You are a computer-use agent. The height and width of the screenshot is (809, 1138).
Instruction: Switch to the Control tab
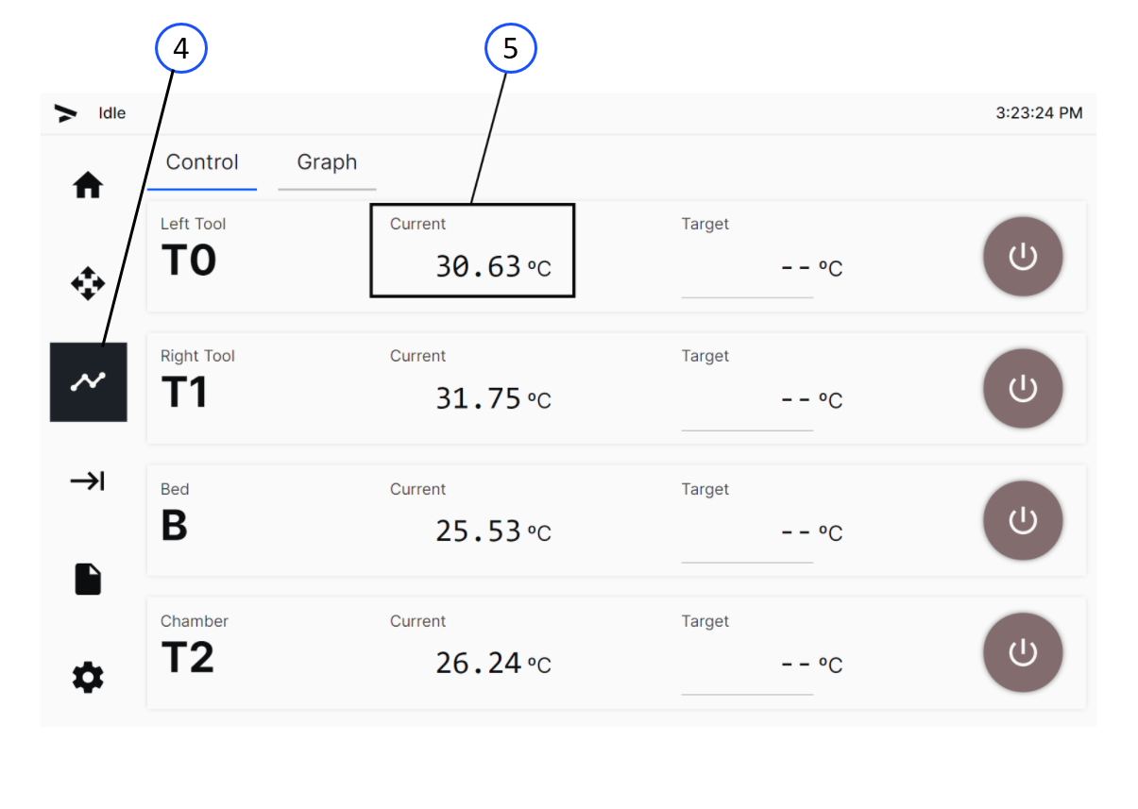202,163
